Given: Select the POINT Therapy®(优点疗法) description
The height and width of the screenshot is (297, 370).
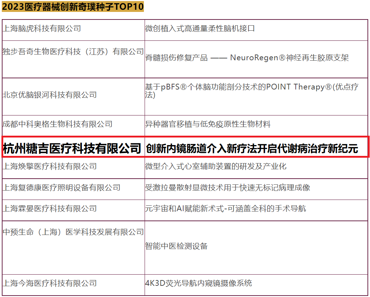Looking at the screenshot, I should pyautogui.click(x=252, y=91).
